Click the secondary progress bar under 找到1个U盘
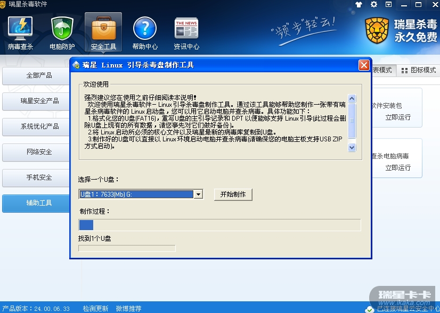 127,248
